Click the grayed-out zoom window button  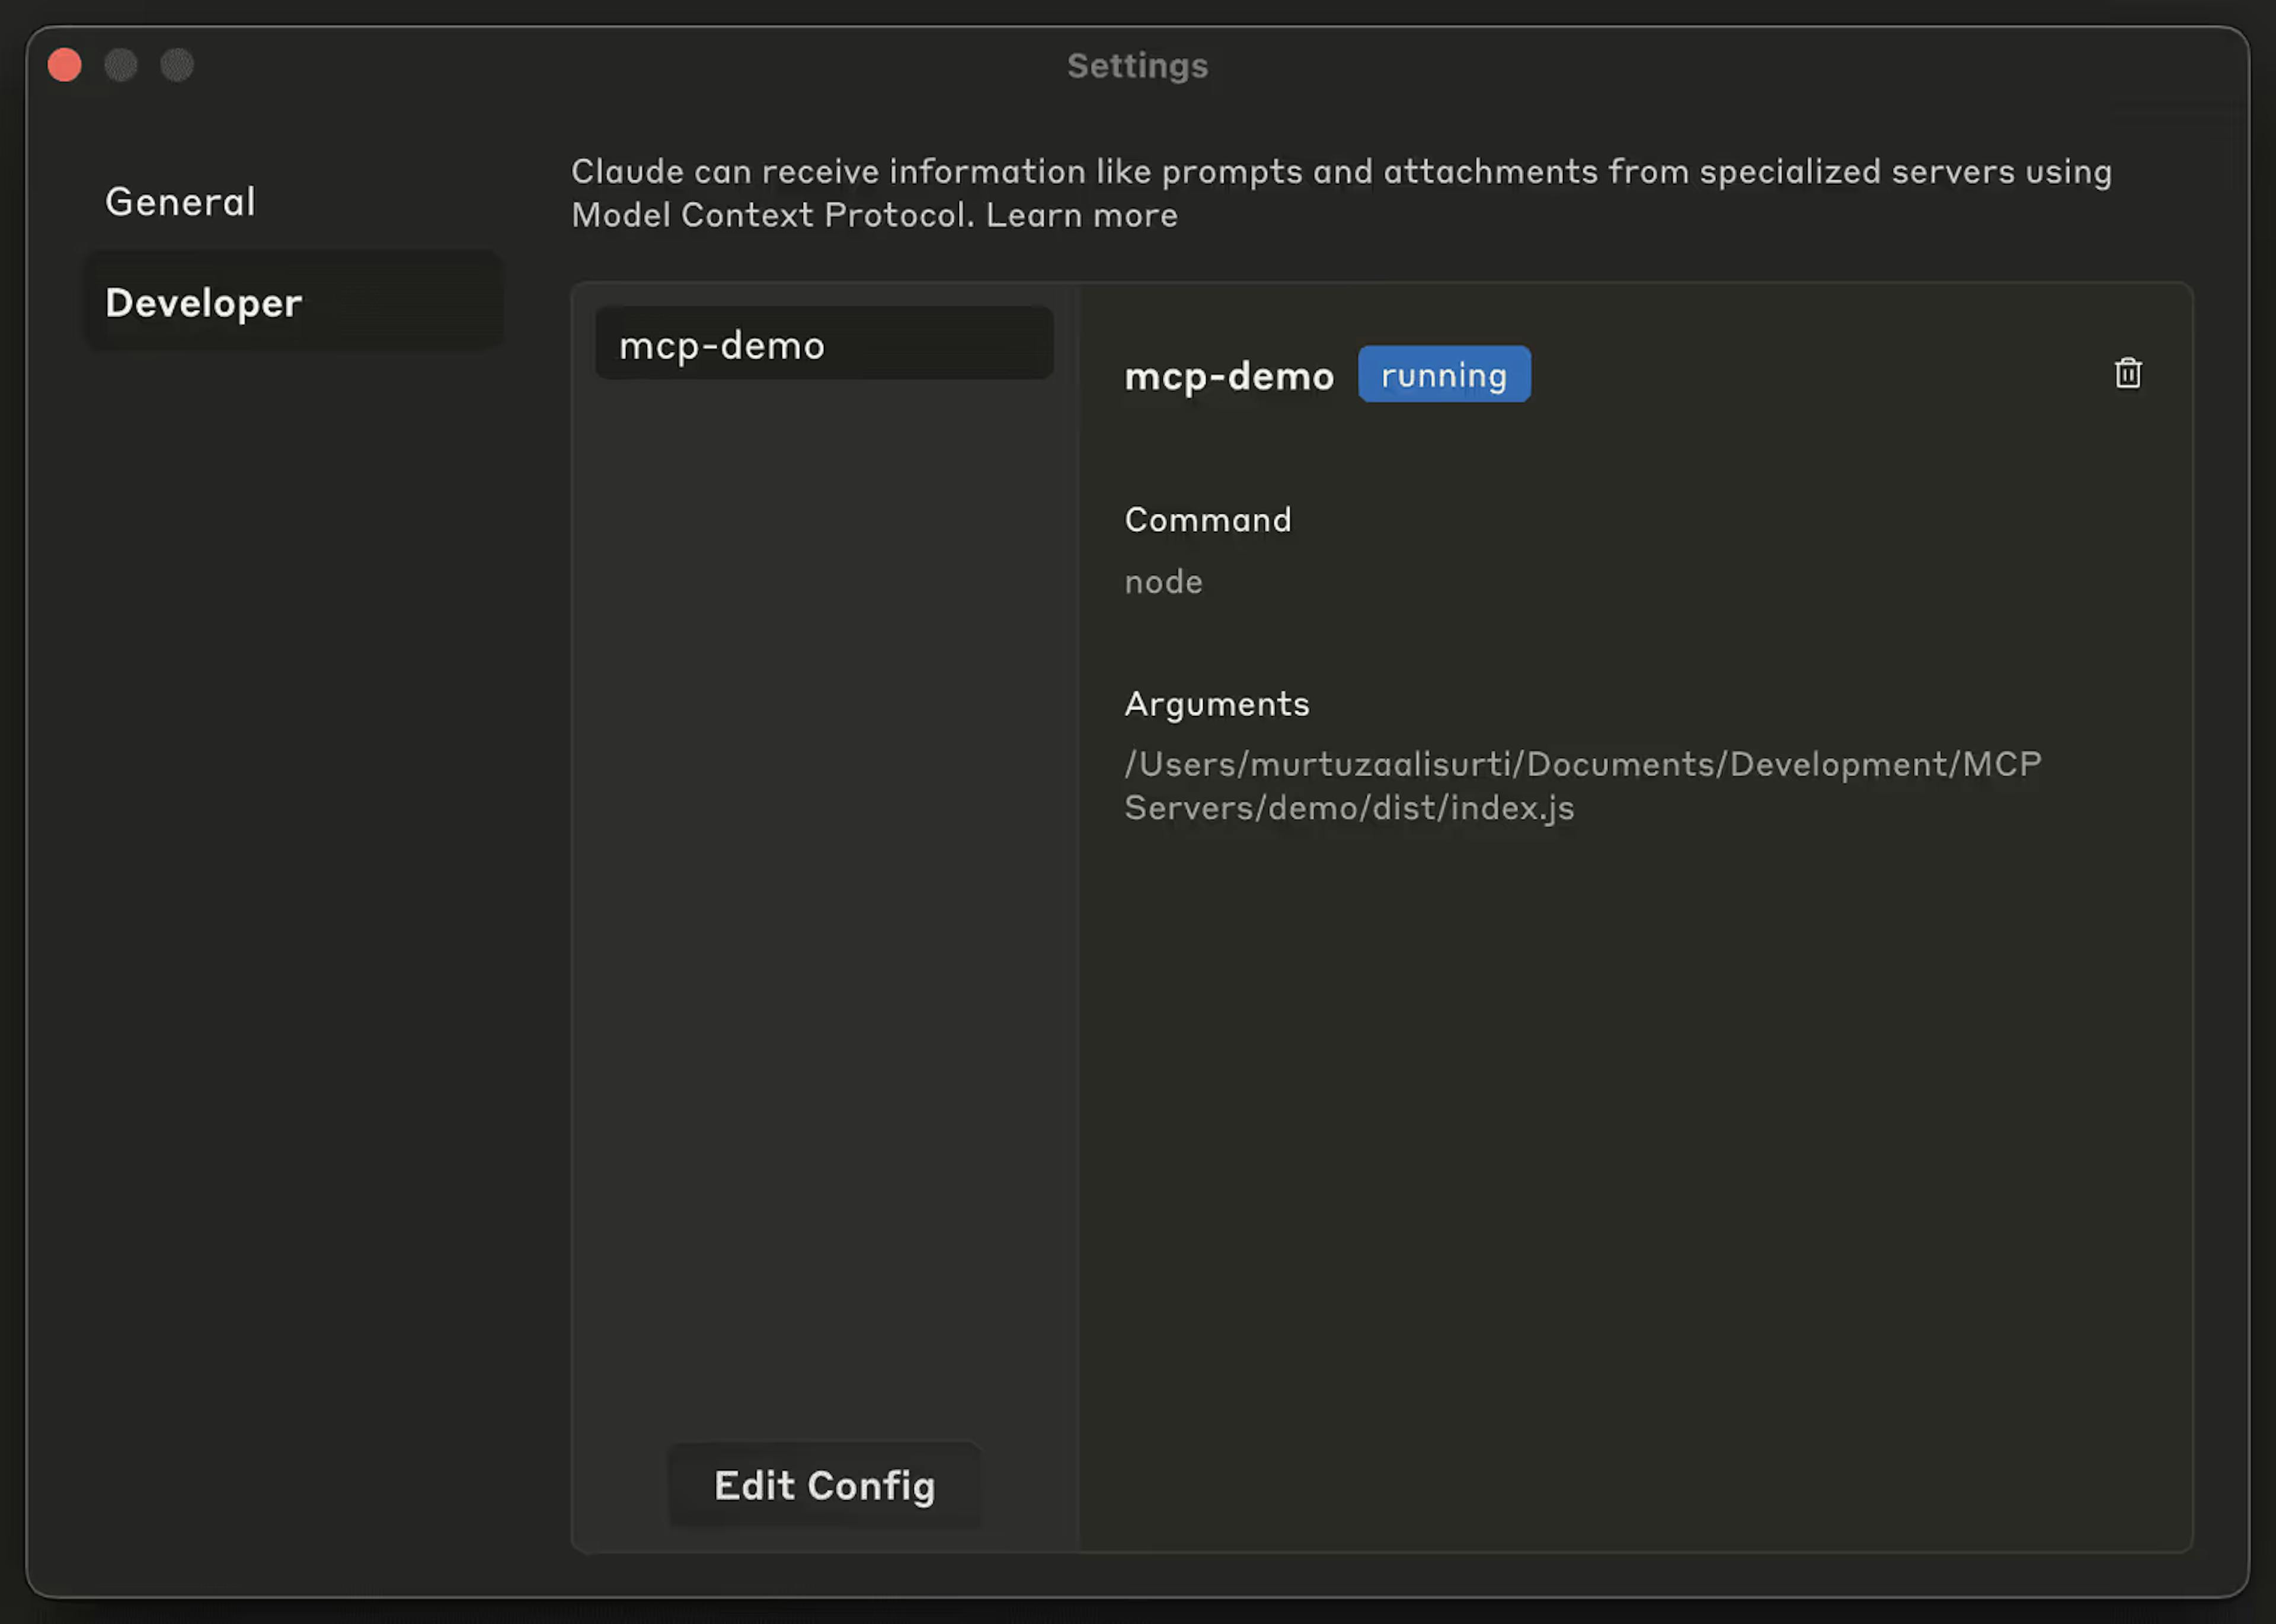click(x=177, y=66)
